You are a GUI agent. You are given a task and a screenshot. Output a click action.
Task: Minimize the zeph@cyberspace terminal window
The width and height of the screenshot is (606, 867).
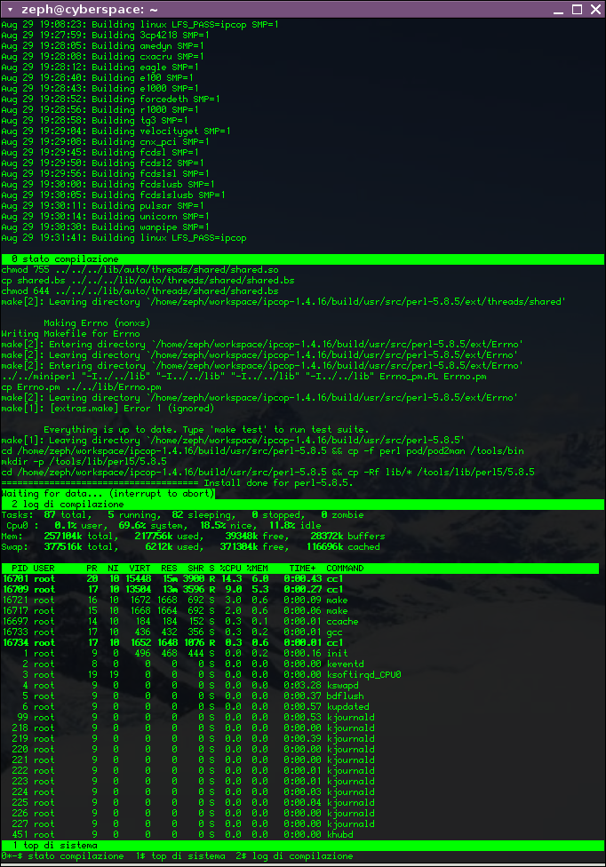(558, 9)
